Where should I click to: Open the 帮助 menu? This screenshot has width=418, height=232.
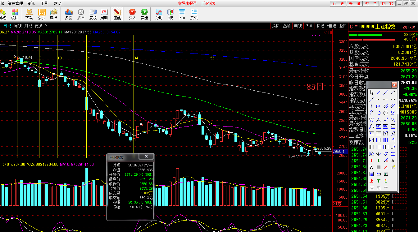tap(57, 4)
